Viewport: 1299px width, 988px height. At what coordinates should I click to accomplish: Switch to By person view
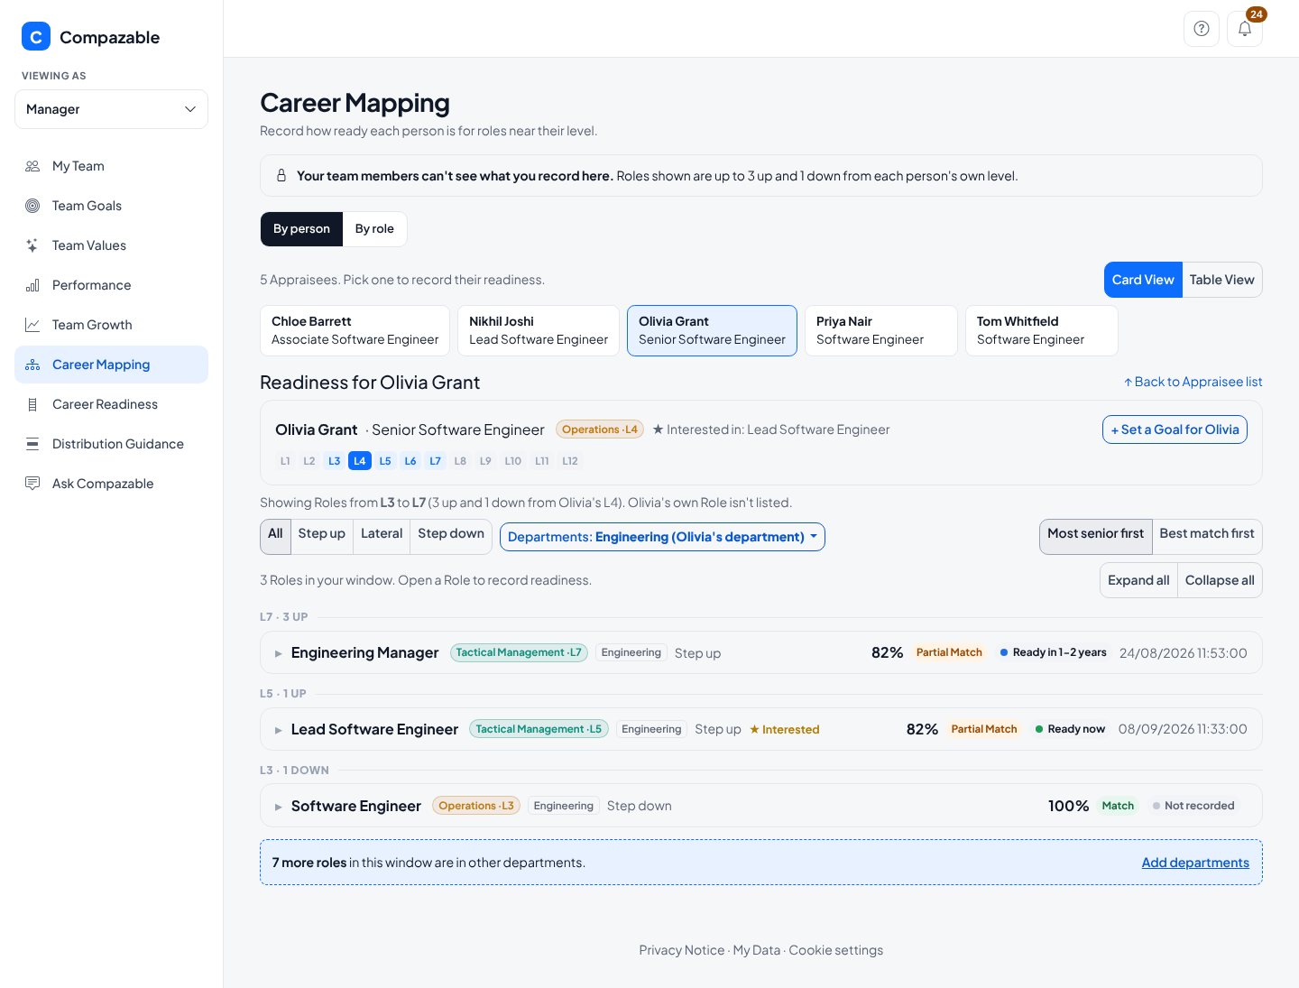click(301, 229)
